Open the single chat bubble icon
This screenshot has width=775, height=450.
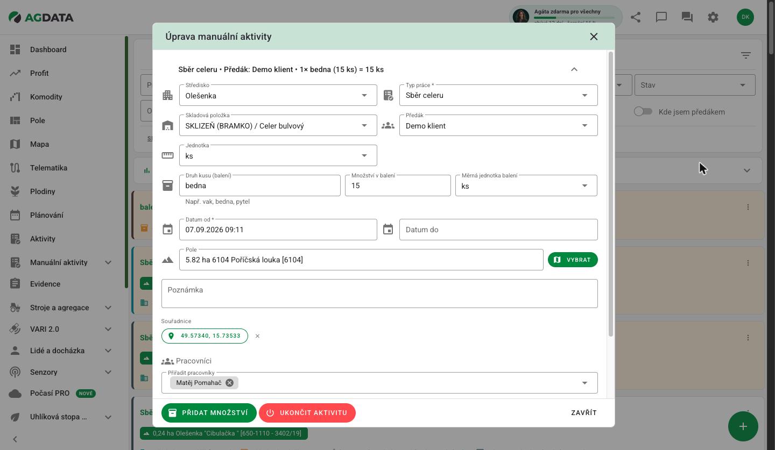click(x=661, y=17)
